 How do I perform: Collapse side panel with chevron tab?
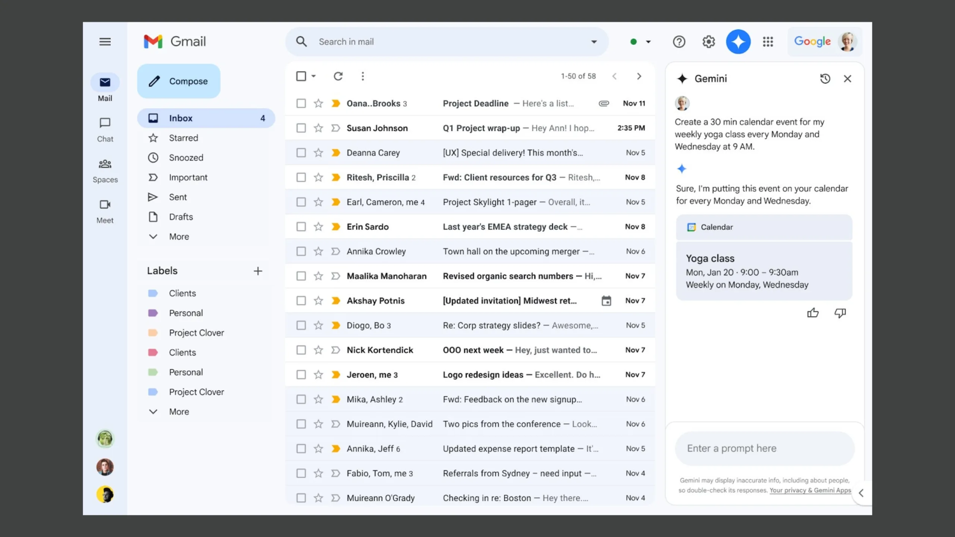861,493
